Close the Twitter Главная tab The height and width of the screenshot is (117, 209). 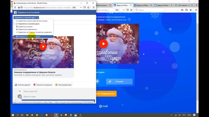(192, 5)
